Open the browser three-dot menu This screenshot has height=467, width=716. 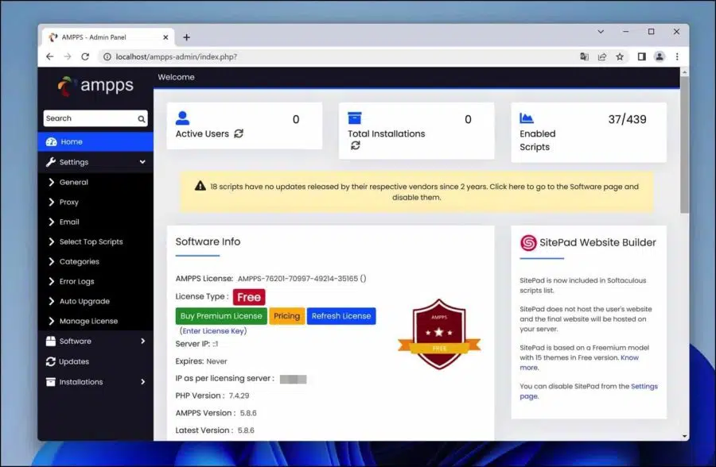677,56
